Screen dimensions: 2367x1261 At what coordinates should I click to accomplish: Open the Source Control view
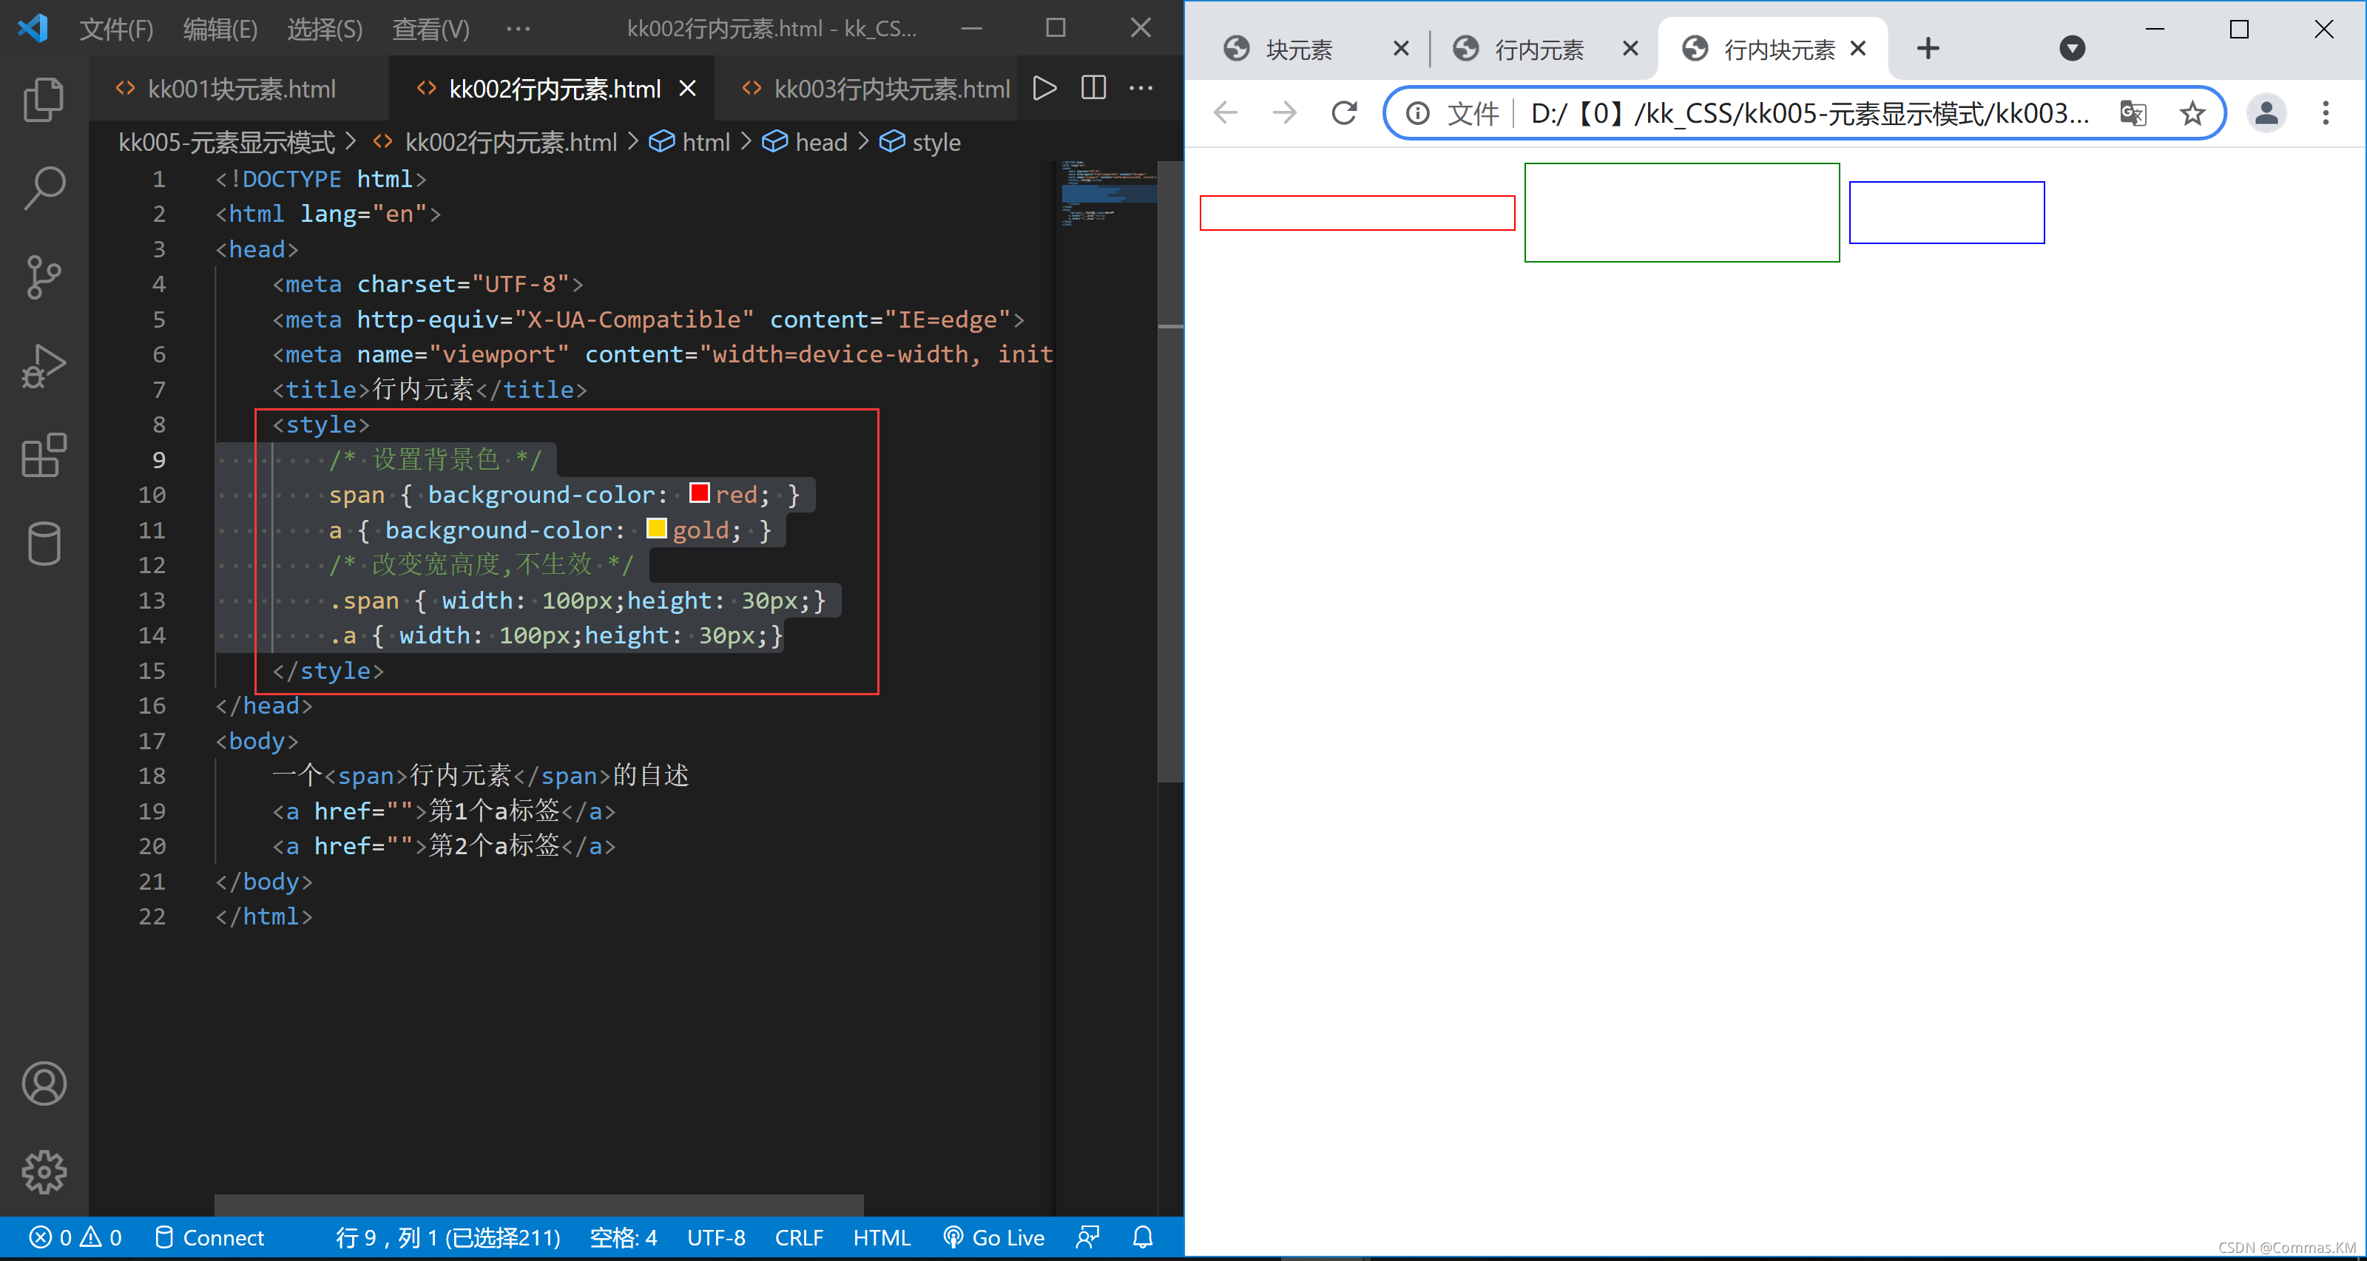pos(43,277)
